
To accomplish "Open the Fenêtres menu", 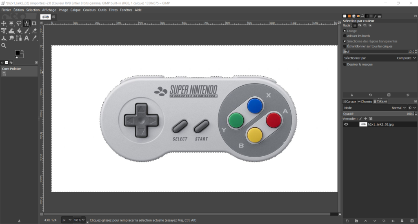I will click(x=126, y=10).
